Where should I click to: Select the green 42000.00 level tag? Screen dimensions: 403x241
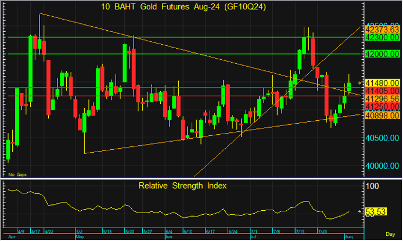click(x=382, y=54)
